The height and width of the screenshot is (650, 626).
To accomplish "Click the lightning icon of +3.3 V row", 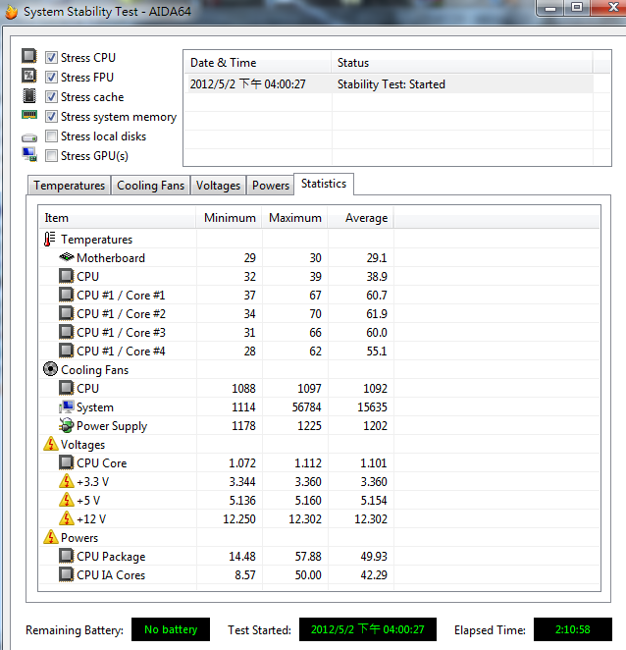I will tap(67, 481).
